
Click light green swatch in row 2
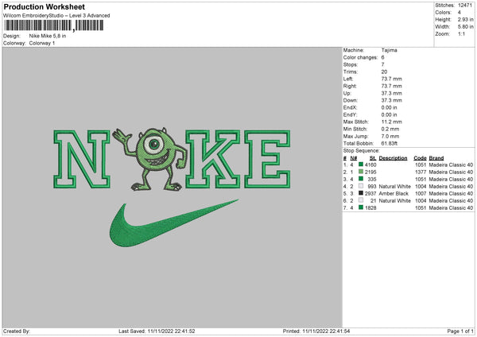point(361,172)
